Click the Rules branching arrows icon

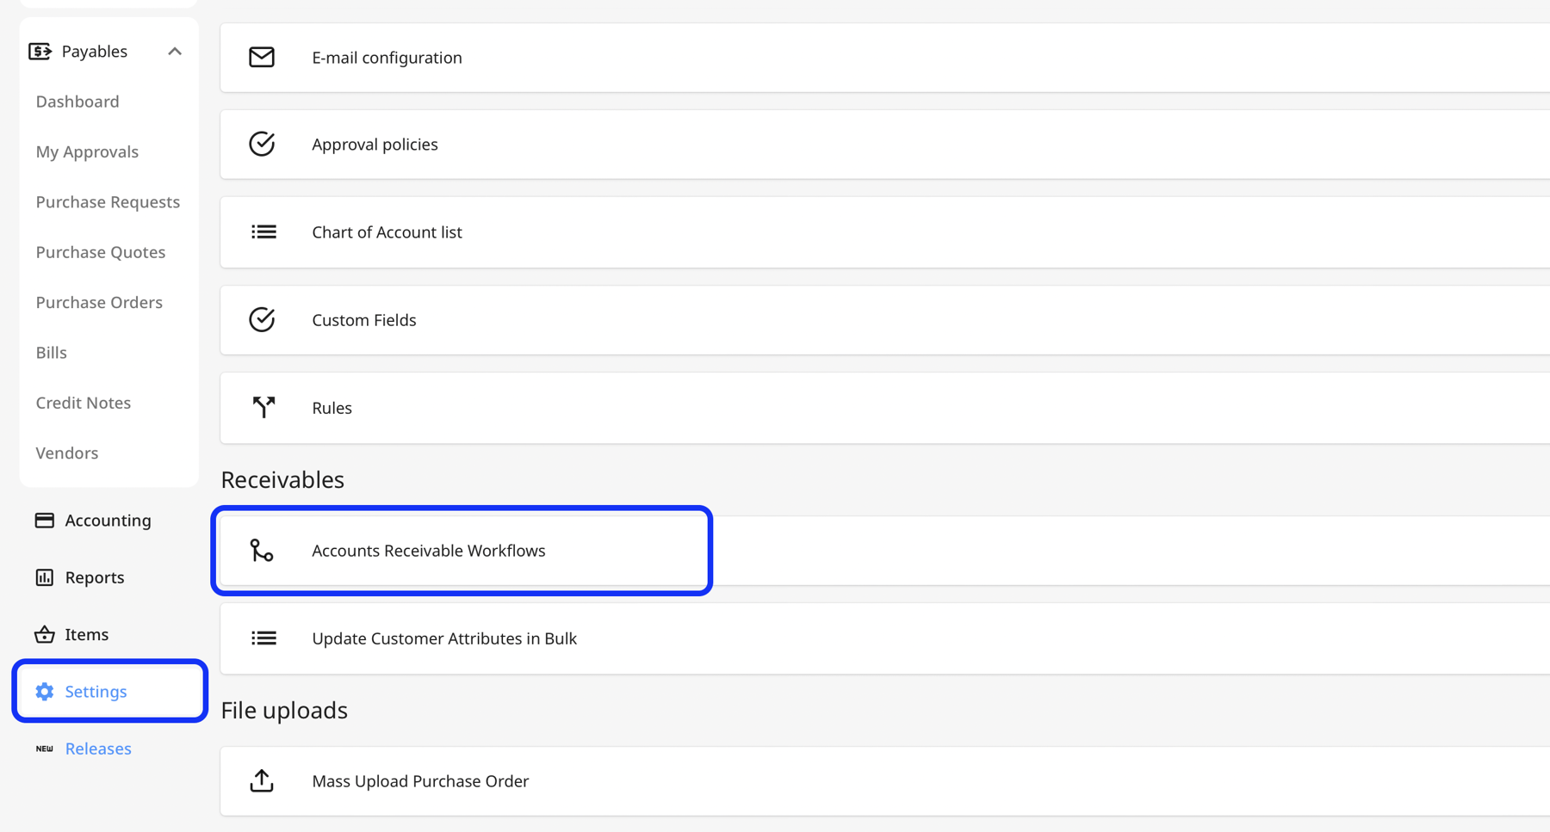262,407
